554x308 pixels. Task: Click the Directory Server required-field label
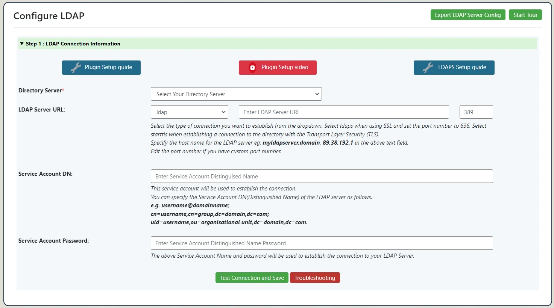pyautogui.click(x=41, y=90)
